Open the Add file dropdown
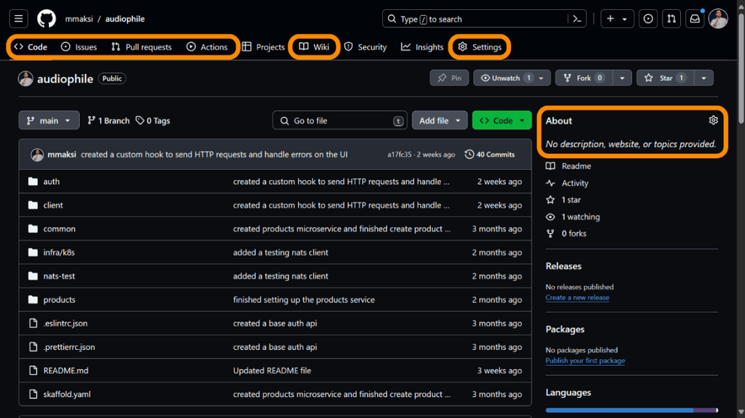This screenshot has height=418, width=745. 439,120
